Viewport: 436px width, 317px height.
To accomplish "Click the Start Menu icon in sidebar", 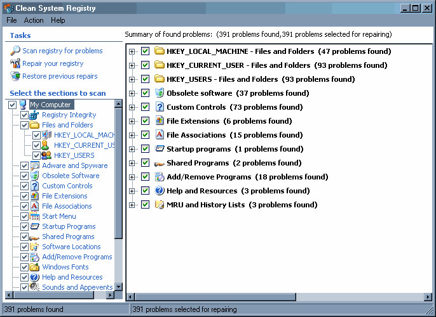I will (x=34, y=216).
